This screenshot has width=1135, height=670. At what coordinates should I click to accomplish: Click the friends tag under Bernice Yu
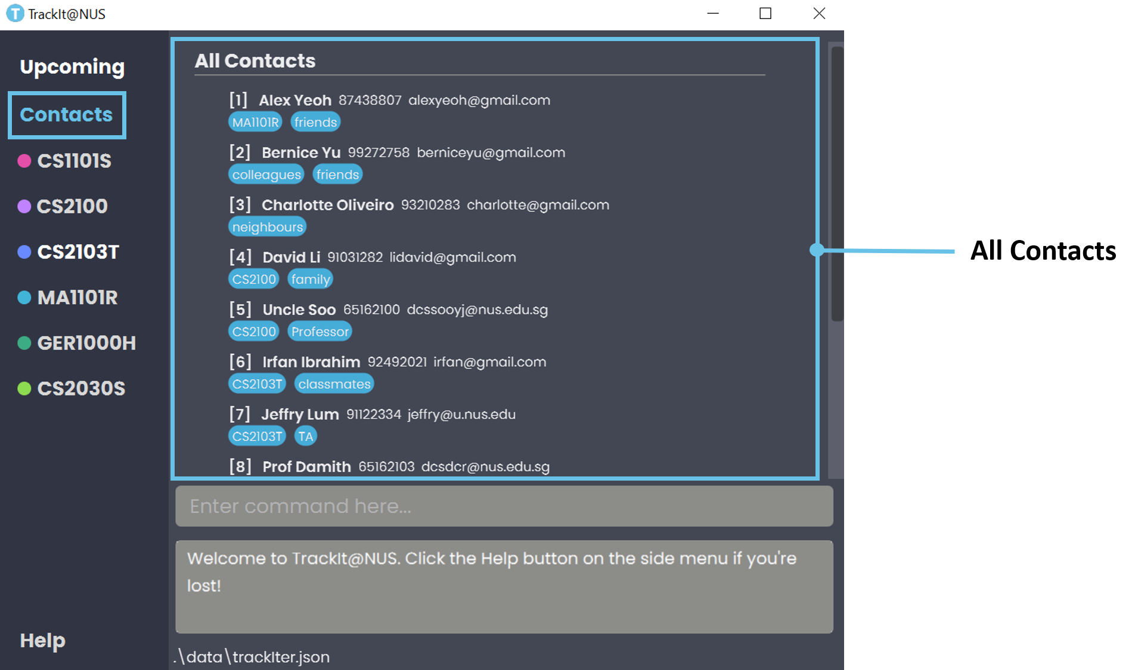tap(337, 174)
